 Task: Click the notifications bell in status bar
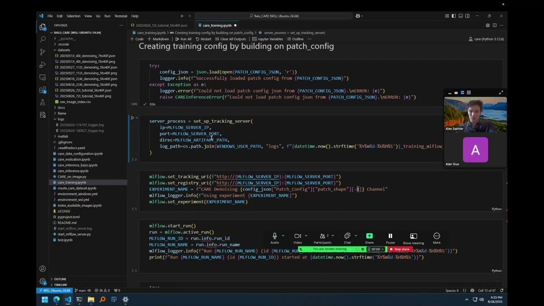click(x=501, y=291)
